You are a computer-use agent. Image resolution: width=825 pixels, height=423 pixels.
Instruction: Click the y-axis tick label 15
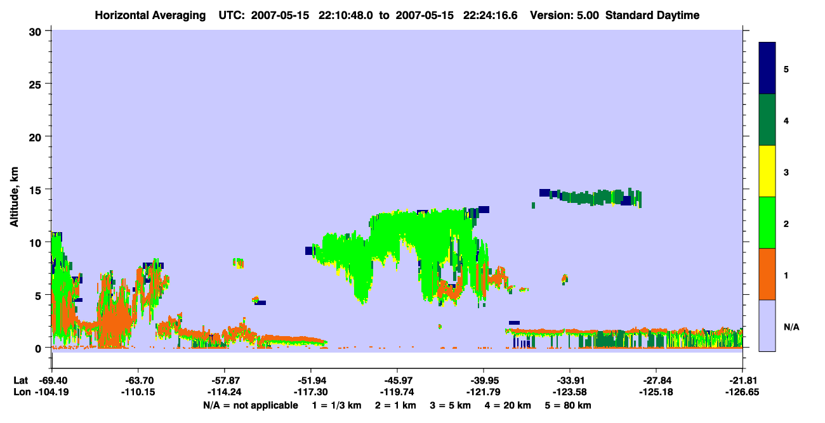pyautogui.click(x=37, y=190)
